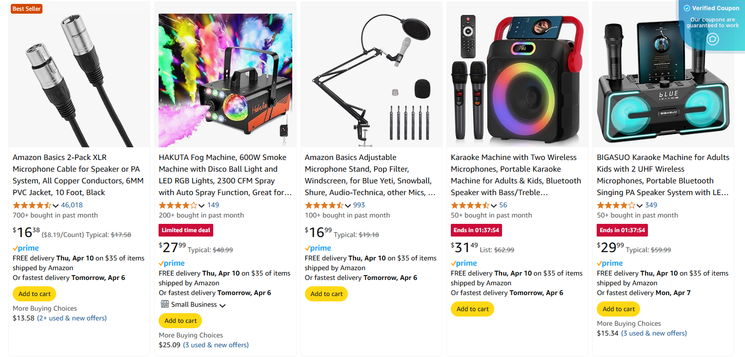
Task: Click the Prime badge on the Karaoke Machine card
Action: (463, 263)
